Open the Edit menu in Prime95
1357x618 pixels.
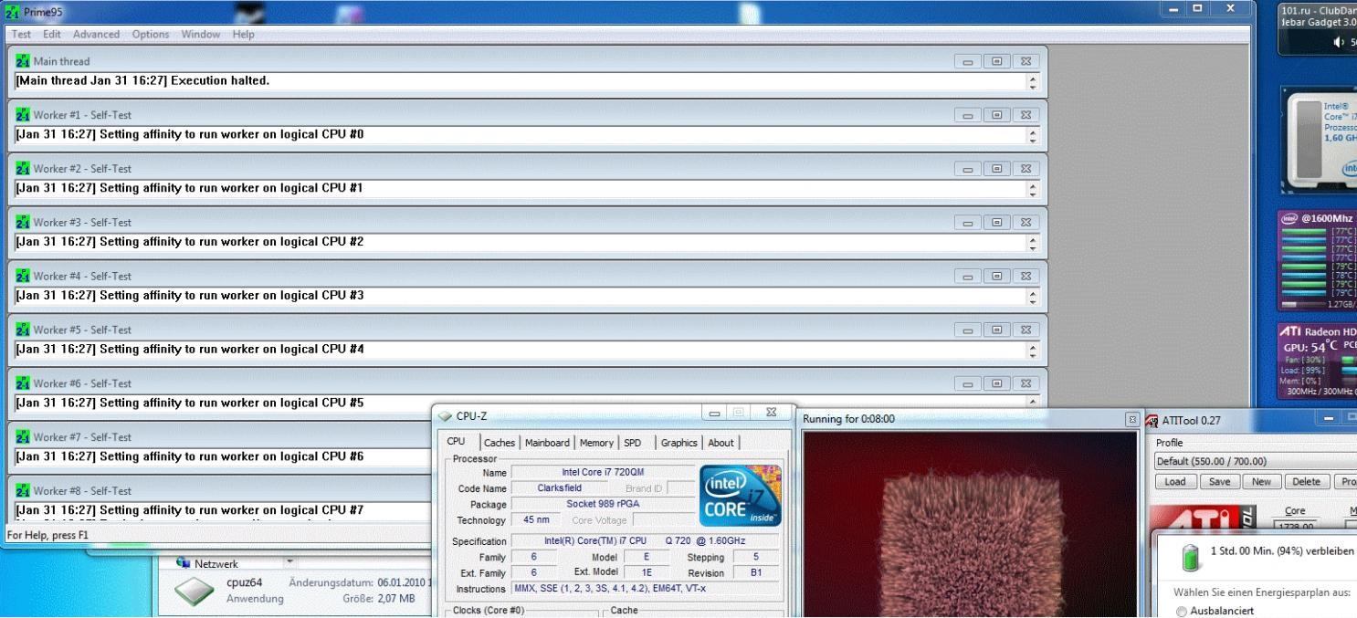pyautogui.click(x=53, y=35)
